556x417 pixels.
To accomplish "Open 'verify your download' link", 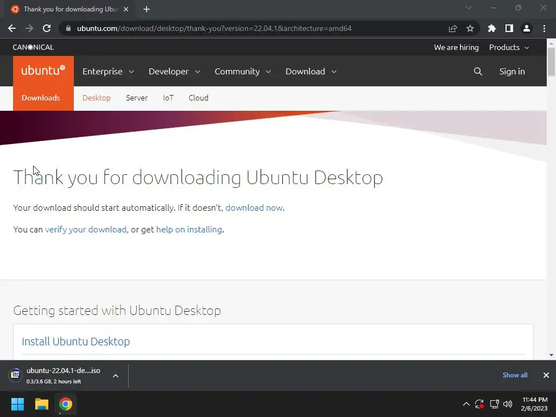I will click(85, 230).
